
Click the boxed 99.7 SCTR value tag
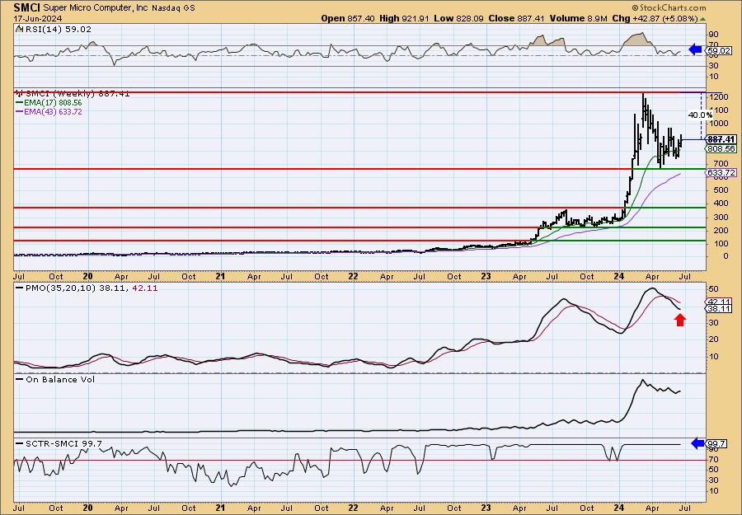coord(717,444)
